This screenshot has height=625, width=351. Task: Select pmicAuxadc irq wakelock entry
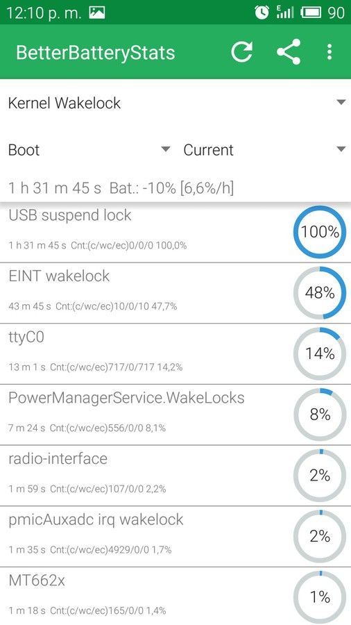pyautogui.click(x=175, y=537)
